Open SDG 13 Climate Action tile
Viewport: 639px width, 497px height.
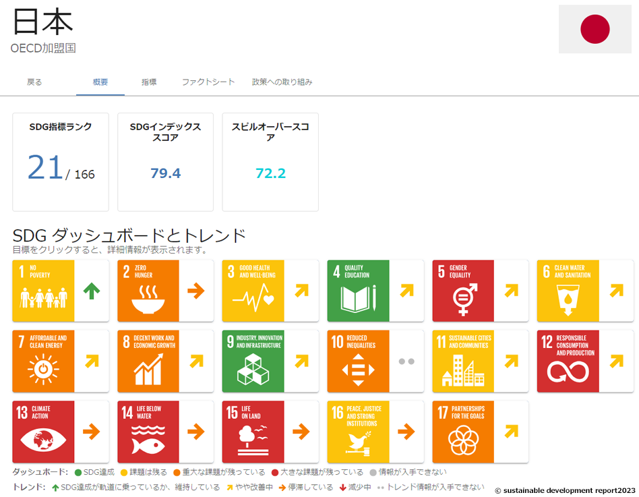coord(43,432)
